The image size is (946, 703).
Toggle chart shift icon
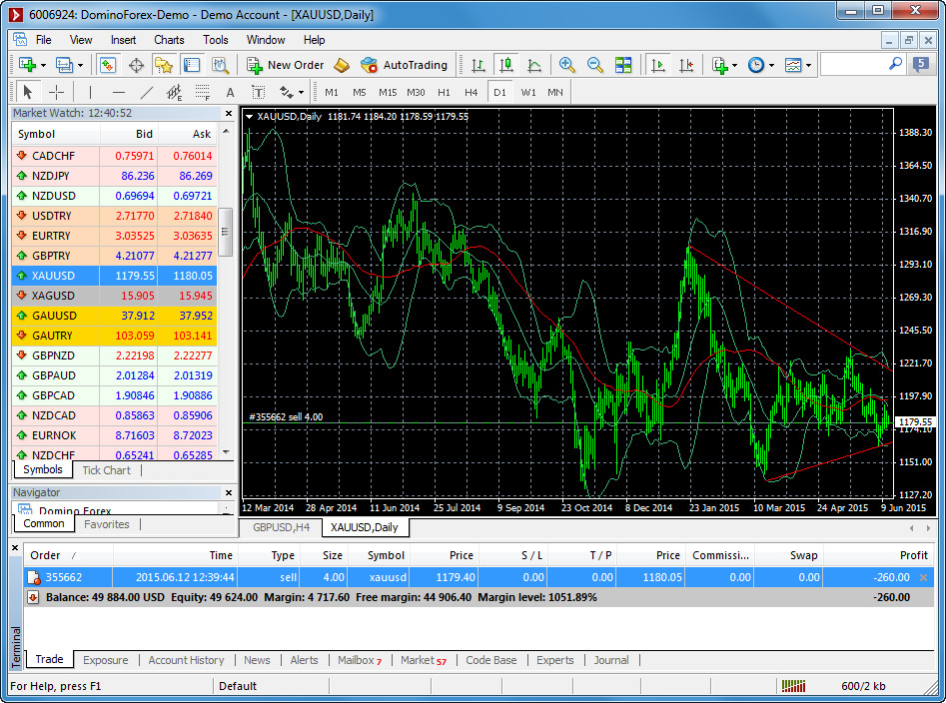click(686, 65)
